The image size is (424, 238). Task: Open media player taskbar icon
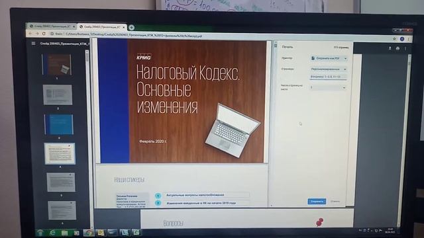(77, 233)
